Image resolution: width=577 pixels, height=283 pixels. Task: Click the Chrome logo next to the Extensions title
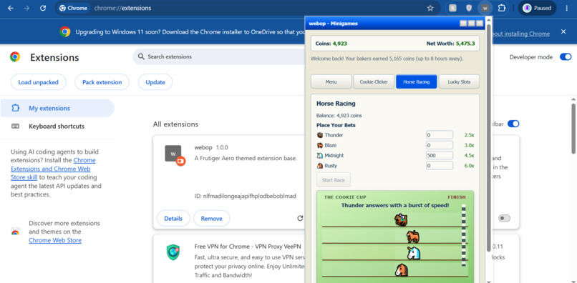point(15,57)
